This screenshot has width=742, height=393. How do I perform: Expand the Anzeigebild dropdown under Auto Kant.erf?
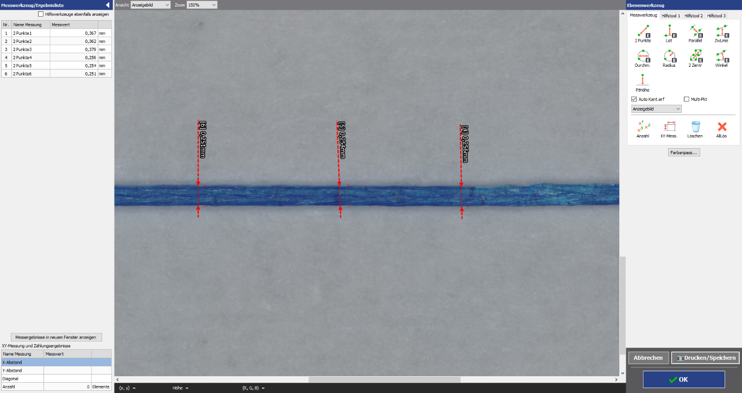click(656, 109)
